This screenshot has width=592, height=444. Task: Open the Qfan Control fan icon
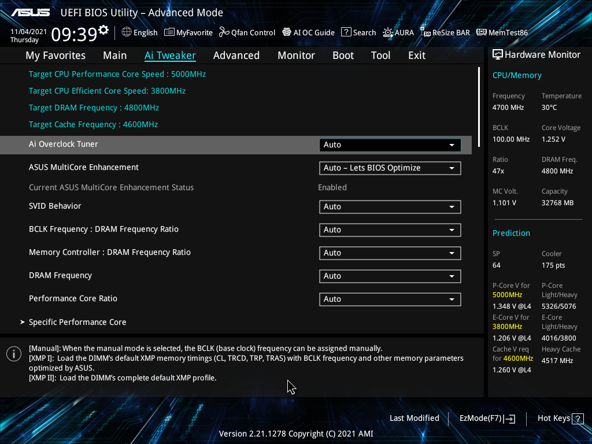point(224,32)
